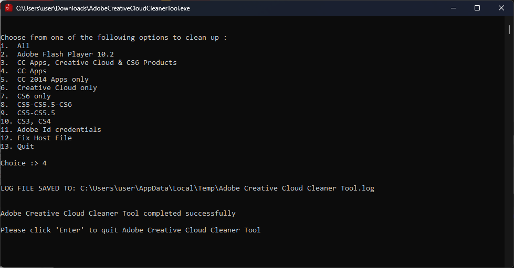Viewport: 514px width, 268px height.
Task: Click the vertical scrollbar thumb
Action: 509,30
